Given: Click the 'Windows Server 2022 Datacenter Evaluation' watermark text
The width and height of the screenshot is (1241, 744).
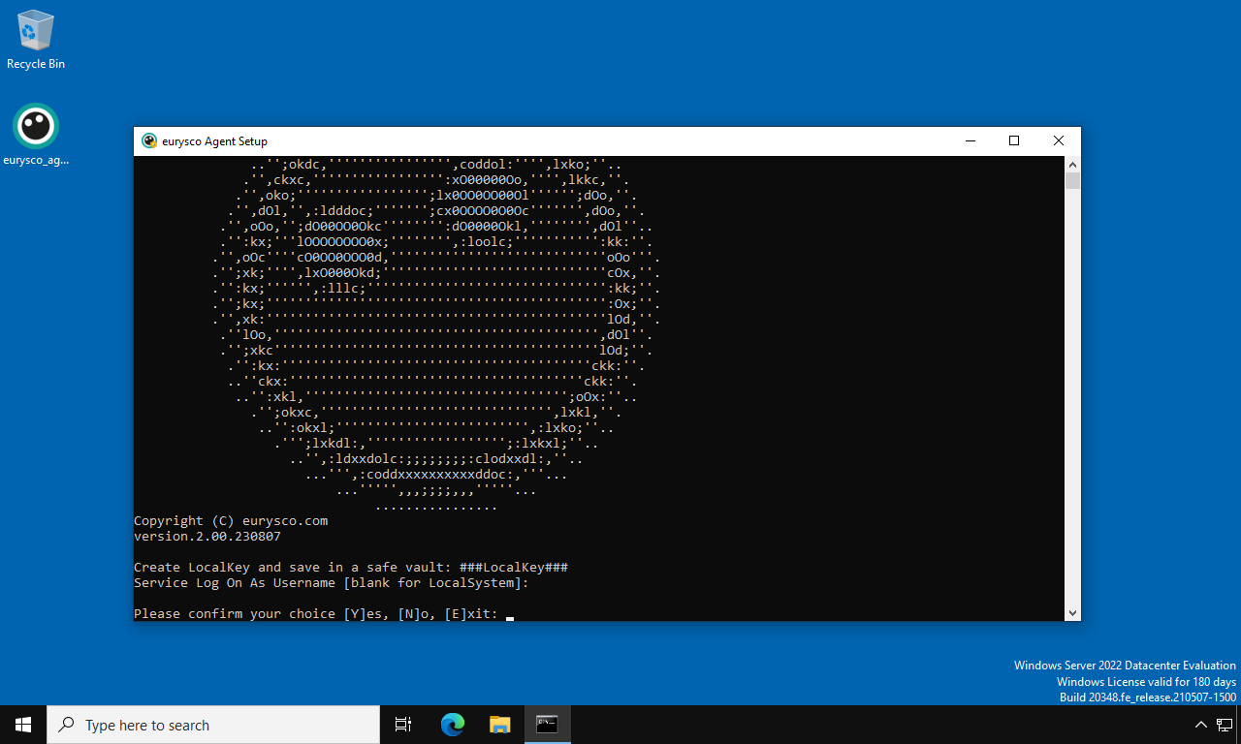Looking at the screenshot, I should click(x=1125, y=666).
